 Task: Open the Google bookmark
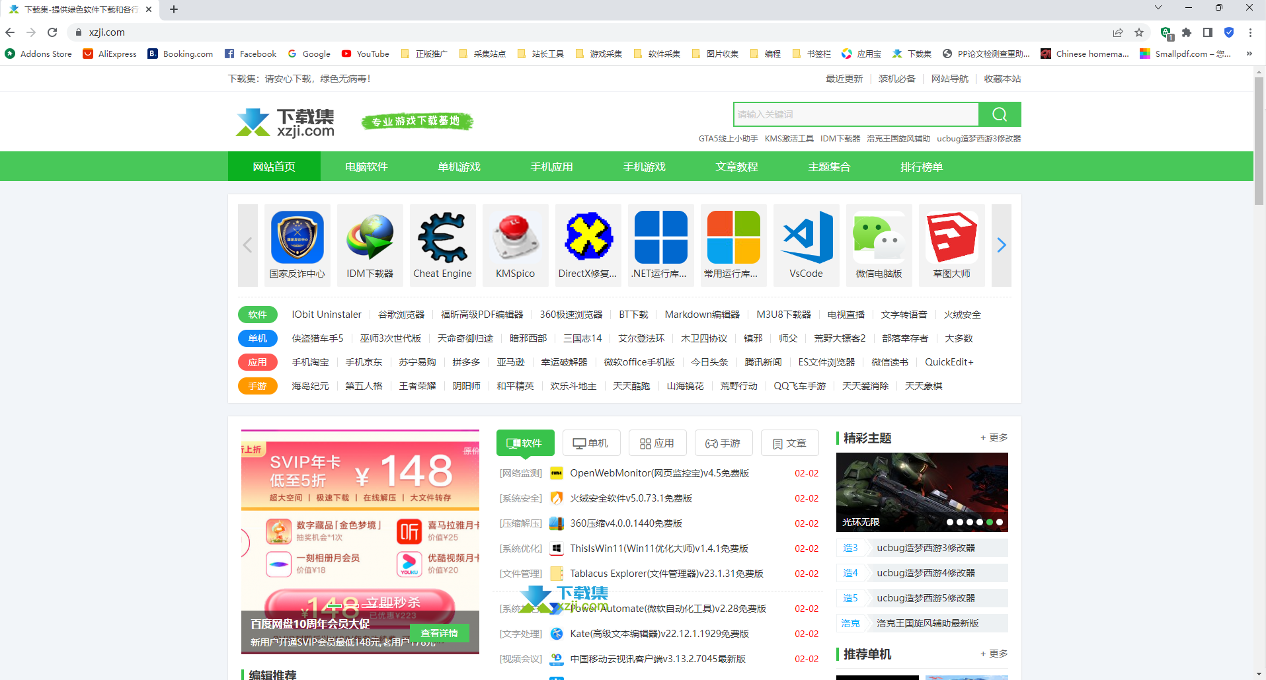coord(309,54)
